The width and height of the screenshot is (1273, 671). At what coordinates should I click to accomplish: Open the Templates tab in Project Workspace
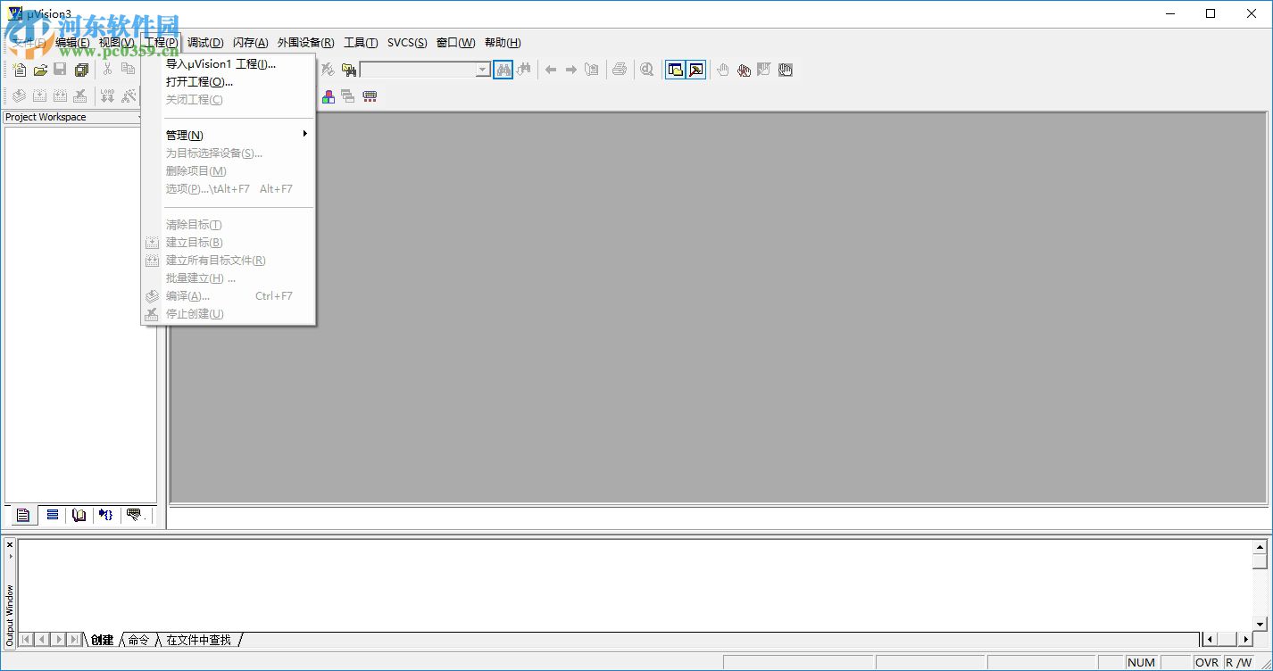135,515
